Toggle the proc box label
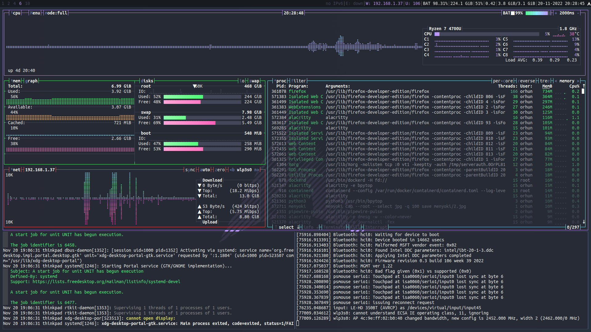This screenshot has width=591, height=332. click(x=281, y=81)
